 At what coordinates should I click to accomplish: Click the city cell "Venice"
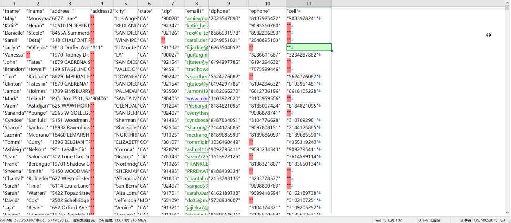[126, 207]
